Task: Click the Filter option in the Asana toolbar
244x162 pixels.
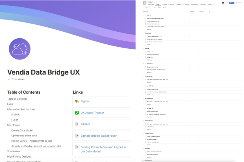Action: (154, 8)
